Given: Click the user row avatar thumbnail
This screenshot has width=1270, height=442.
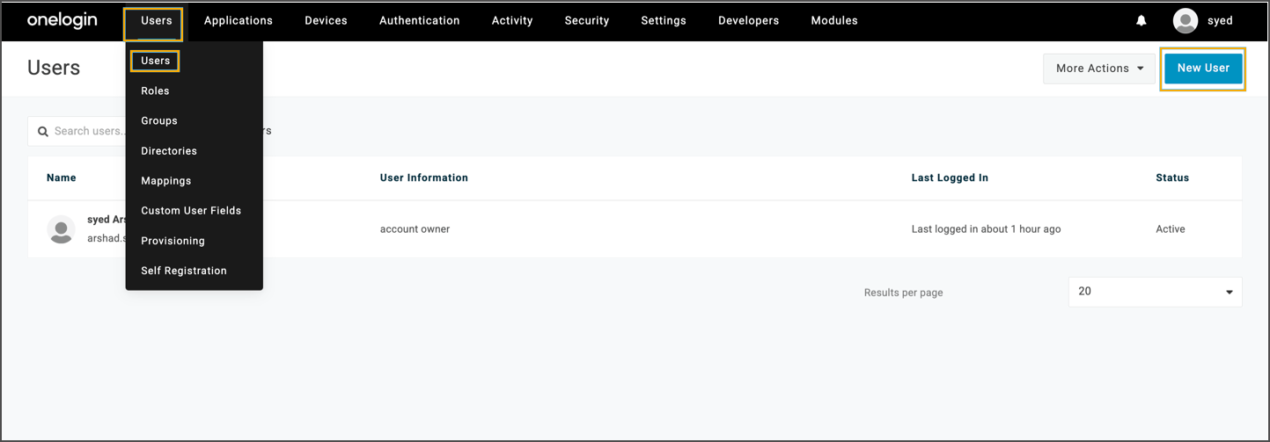Looking at the screenshot, I should pyautogui.click(x=61, y=229).
